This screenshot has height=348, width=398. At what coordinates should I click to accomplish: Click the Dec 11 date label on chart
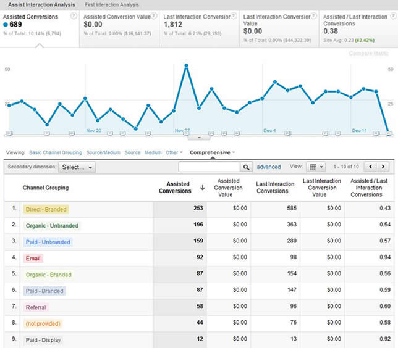click(x=359, y=130)
